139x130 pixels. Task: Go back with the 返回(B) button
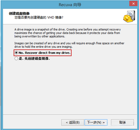pyautogui.click(x=73, y=122)
